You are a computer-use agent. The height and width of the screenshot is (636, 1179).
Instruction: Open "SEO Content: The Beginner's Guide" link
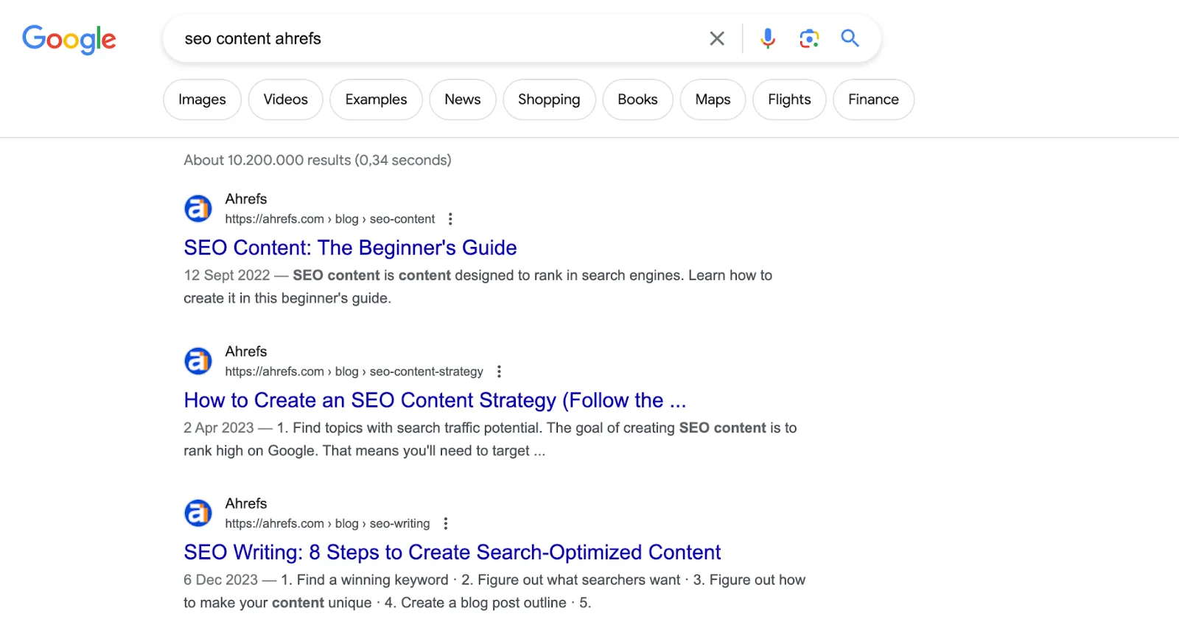[x=350, y=248]
